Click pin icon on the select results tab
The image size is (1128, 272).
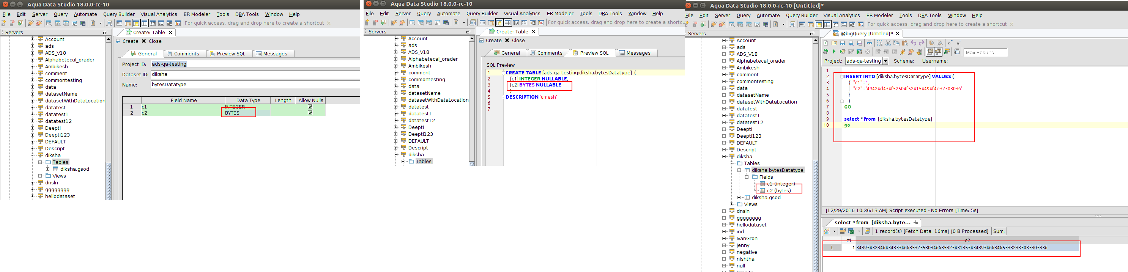point(916,223)
